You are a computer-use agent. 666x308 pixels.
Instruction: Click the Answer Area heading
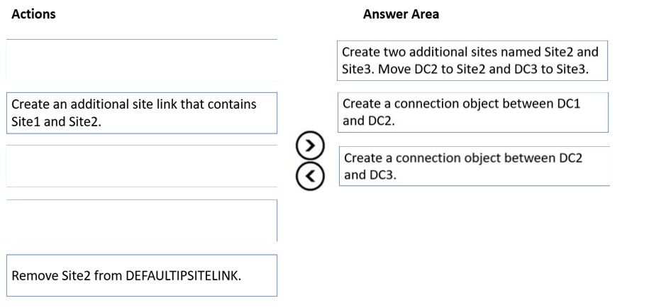[x=401, y=14]
